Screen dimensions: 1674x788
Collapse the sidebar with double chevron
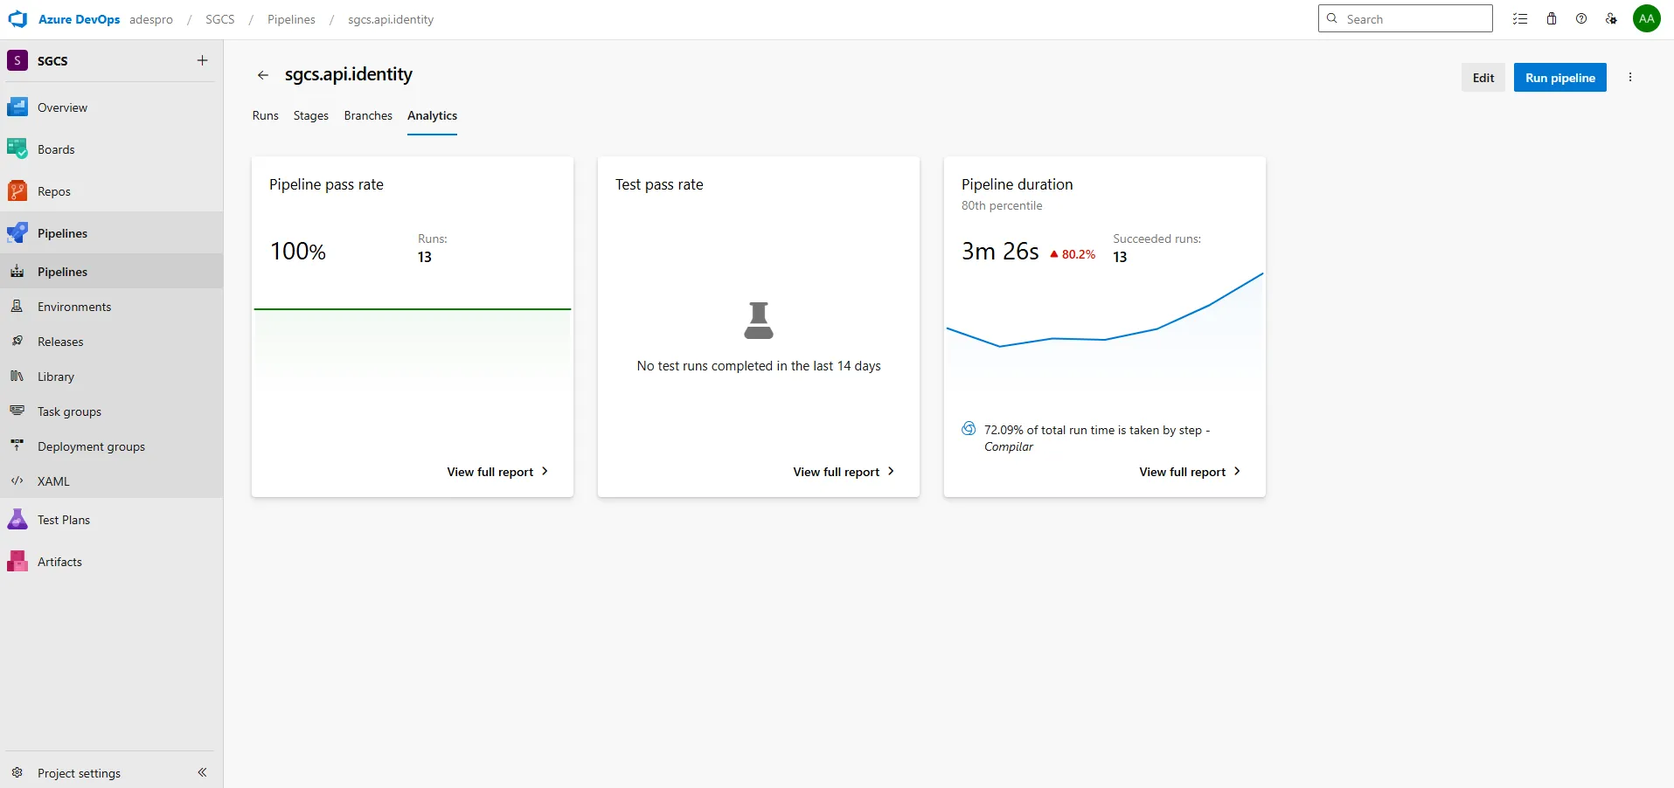[202, 772]
